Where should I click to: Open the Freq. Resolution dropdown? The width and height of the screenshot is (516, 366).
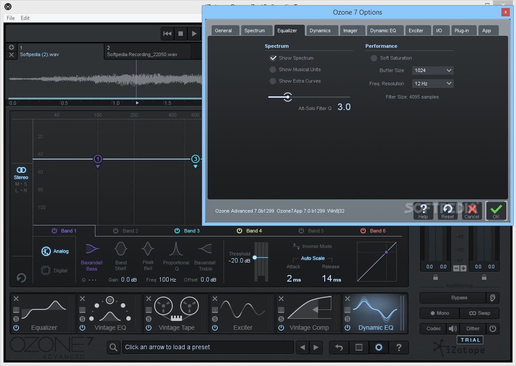(x=433, y=84)
